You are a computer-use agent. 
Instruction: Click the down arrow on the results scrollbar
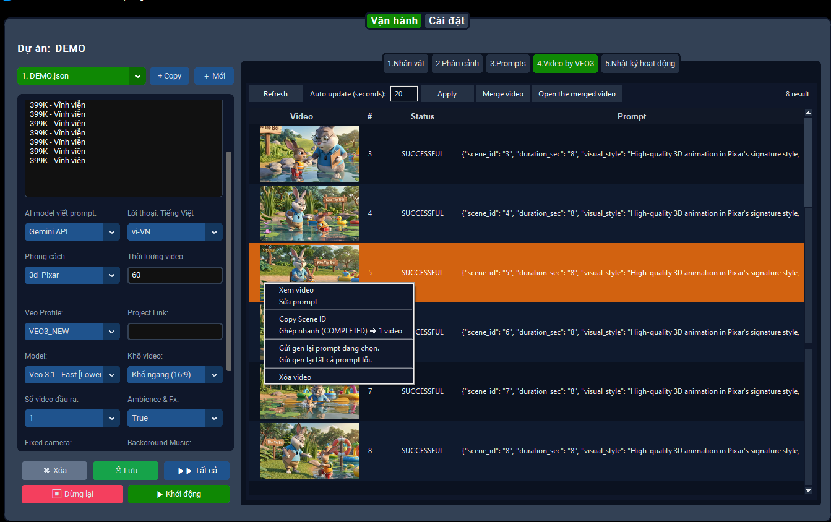click(x=809, y=491)
